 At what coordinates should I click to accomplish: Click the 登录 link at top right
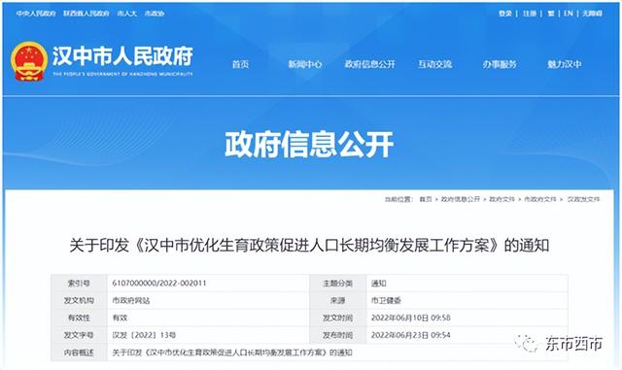(505, 14)
